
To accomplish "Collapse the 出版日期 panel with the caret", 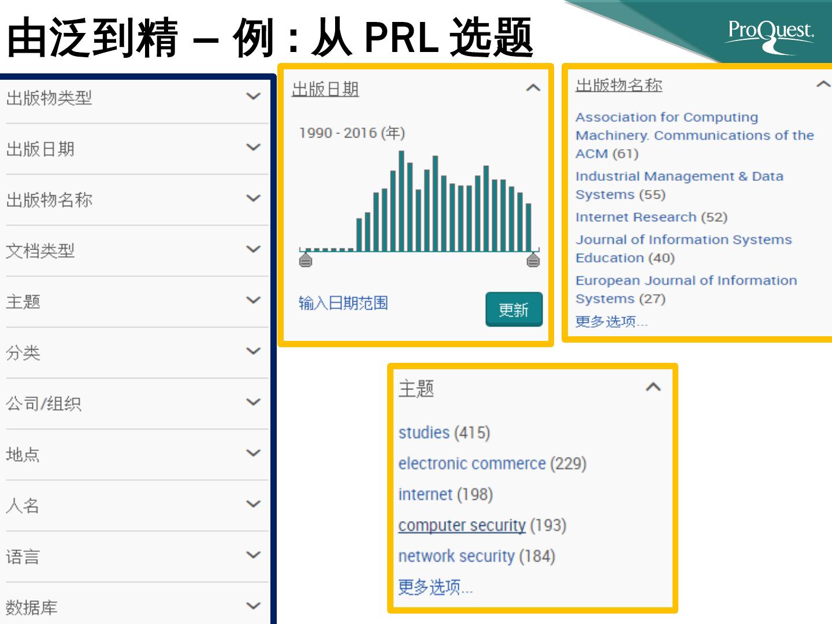I will (533, 88).
